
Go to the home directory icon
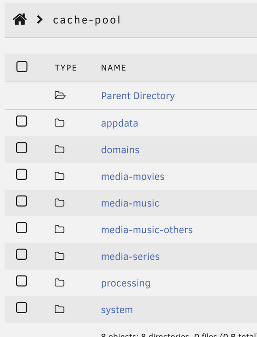(x=20, y=19)
